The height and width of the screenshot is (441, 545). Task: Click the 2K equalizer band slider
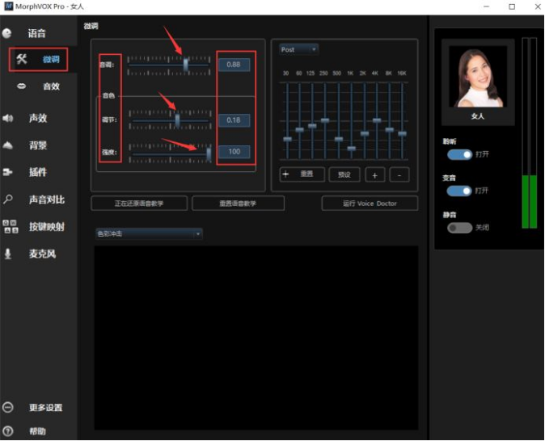click(x=364, y=133)
